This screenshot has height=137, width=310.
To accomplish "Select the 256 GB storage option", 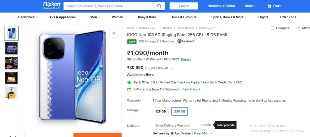I will click(x=180, y=112).
